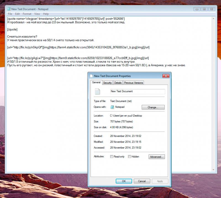Open the Help menu in Notepad
The width and height of the screenshot is (221, 198).
pos(46,14)
